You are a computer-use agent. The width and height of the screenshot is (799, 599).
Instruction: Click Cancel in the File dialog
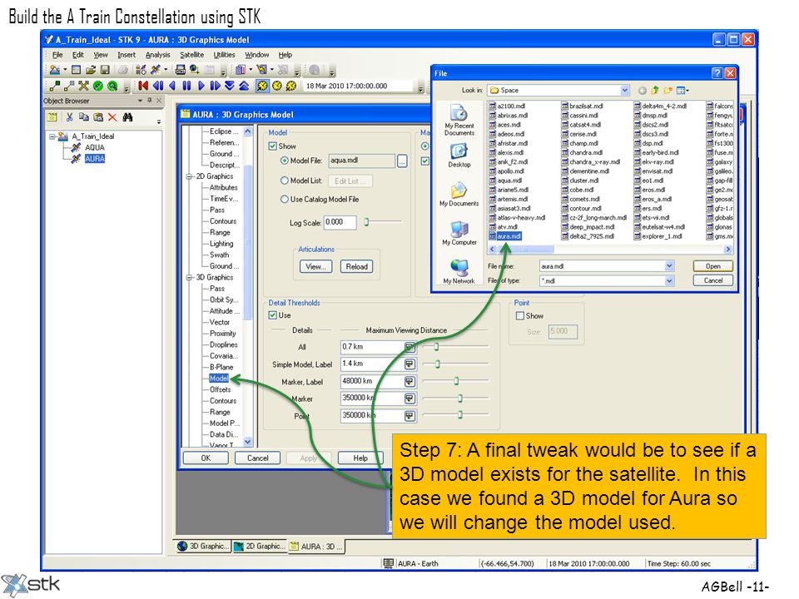coord(712,280)
